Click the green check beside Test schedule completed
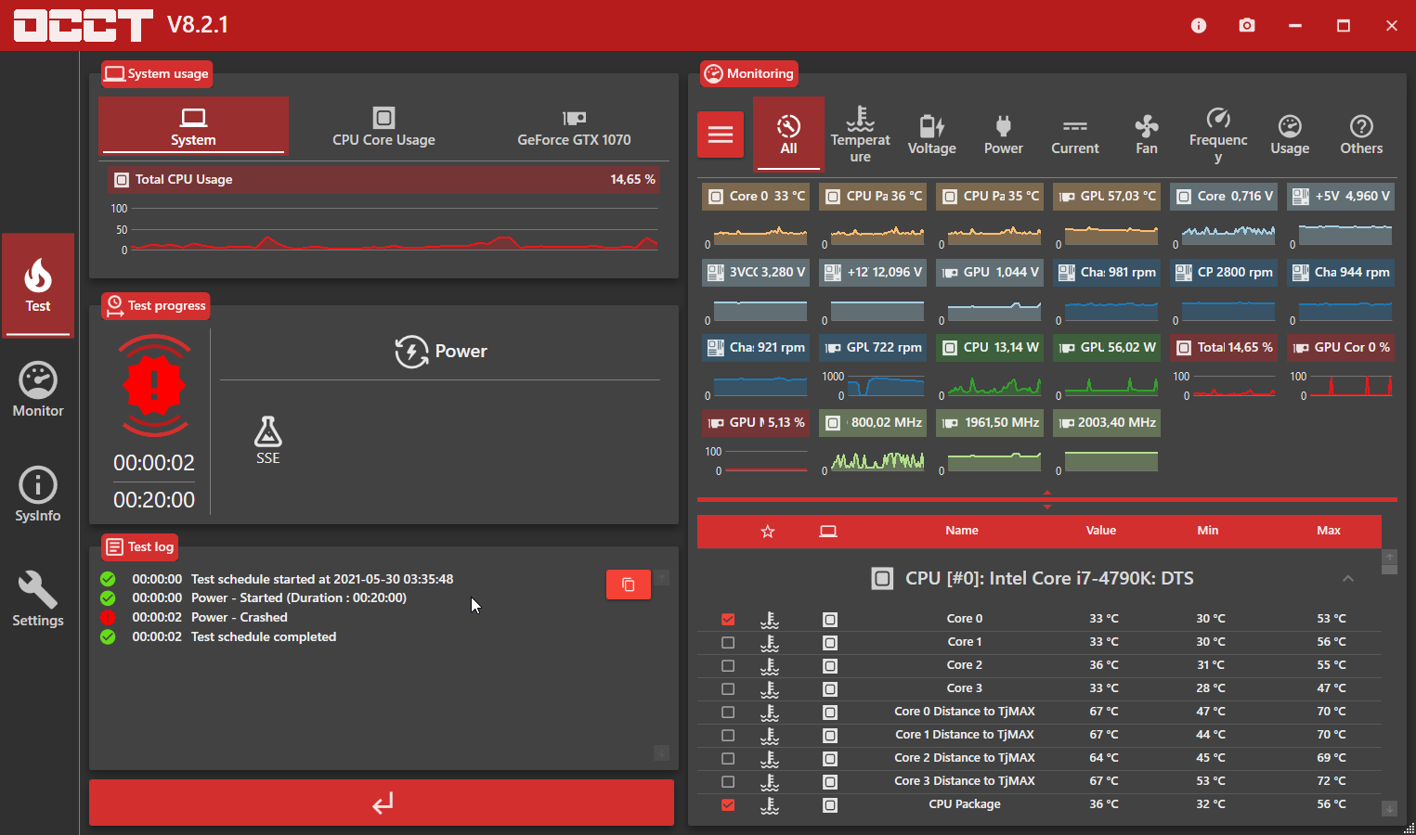Image resolution: width=1416 pixels, height=835 pixels. click(108, 636)
